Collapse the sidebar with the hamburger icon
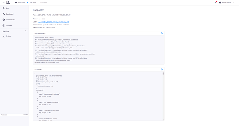This screenshot has width=239, height=126. click(3, 2)
